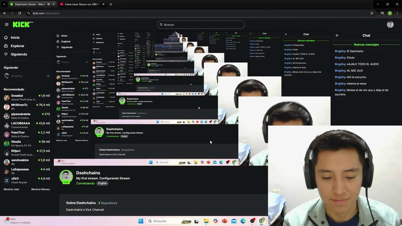This screenshot has width=402, height=226.
Task: View site information icon in address bar
Action: (x=29, y=13)
